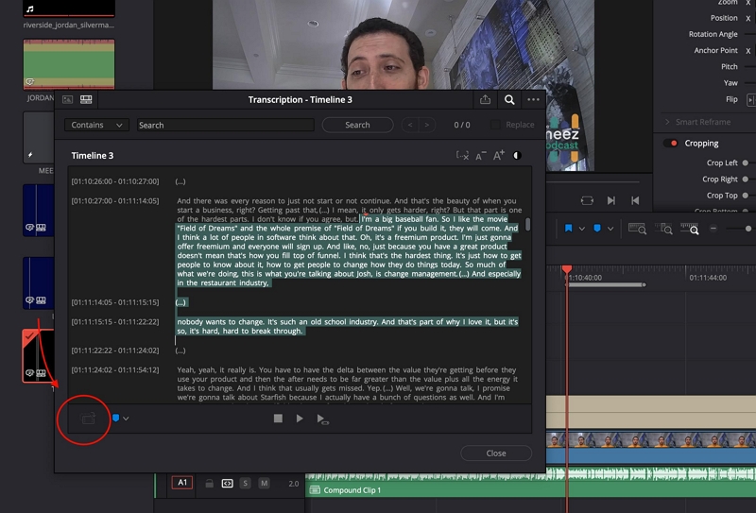Increase transcription font size with A+ icon

(499, 155)
